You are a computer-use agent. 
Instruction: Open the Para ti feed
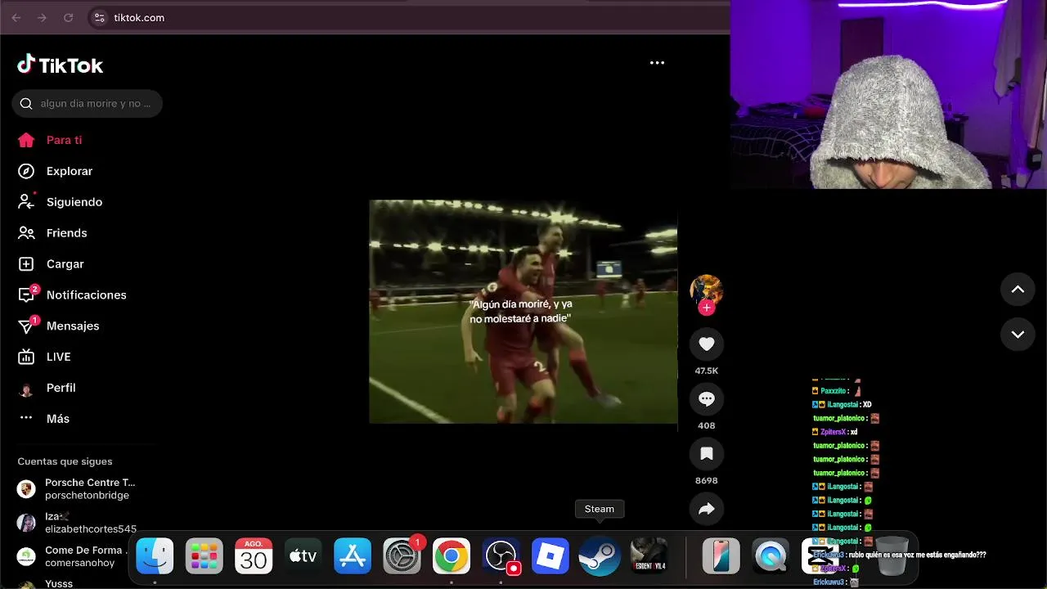point(50,140)
